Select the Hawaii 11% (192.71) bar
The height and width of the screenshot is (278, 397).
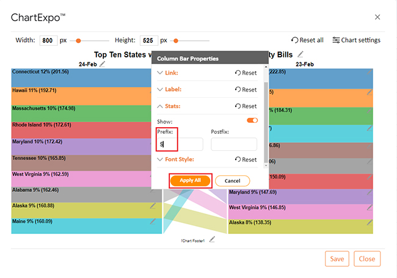pyautogui.click(x=81, y=96)
